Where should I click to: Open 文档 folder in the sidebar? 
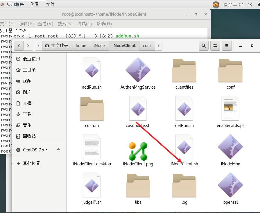pos(39,103)
